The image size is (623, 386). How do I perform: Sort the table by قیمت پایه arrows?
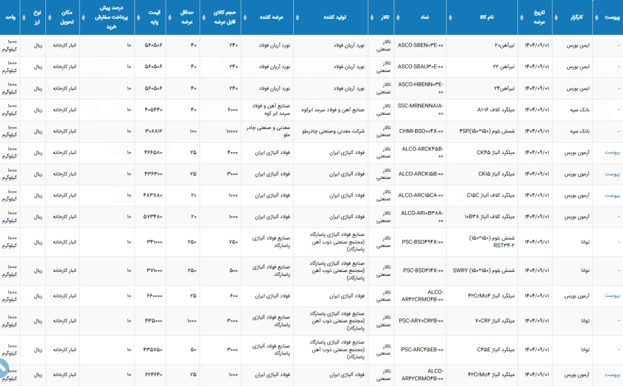pyautogui.click(x=138, y=18)
